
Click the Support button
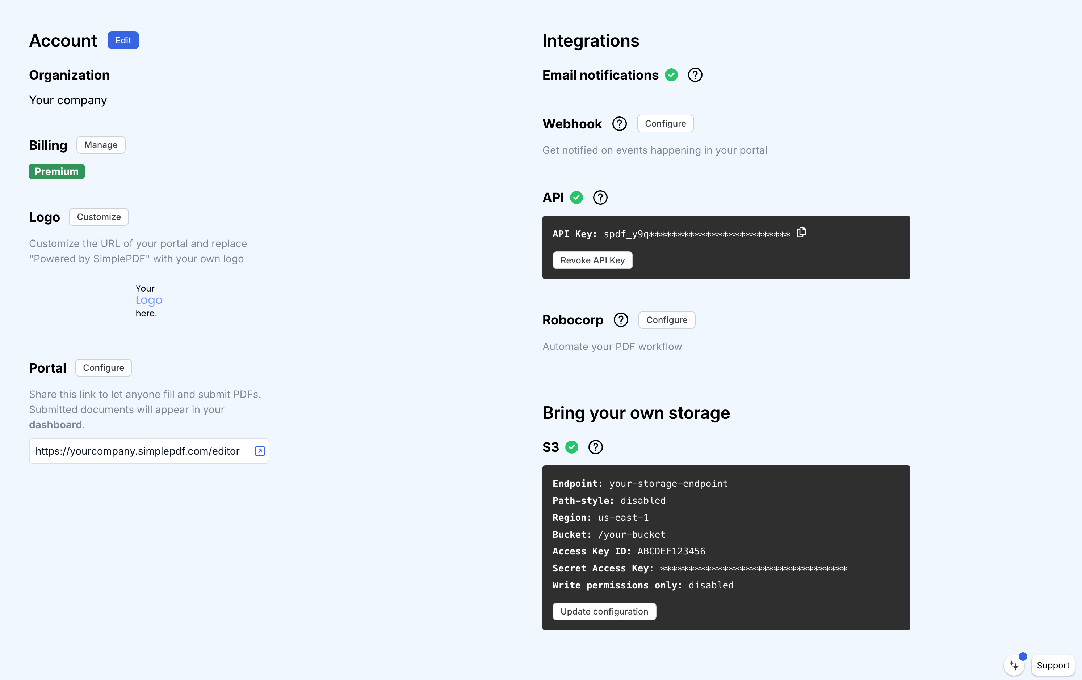coord(1053,665)
